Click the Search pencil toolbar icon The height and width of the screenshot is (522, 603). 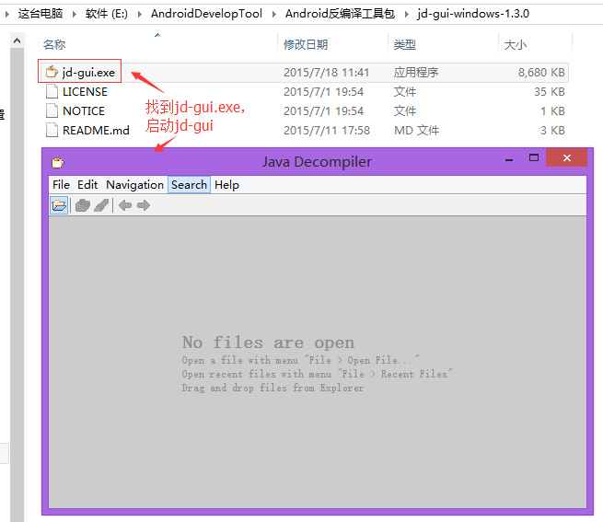[101, 205]
